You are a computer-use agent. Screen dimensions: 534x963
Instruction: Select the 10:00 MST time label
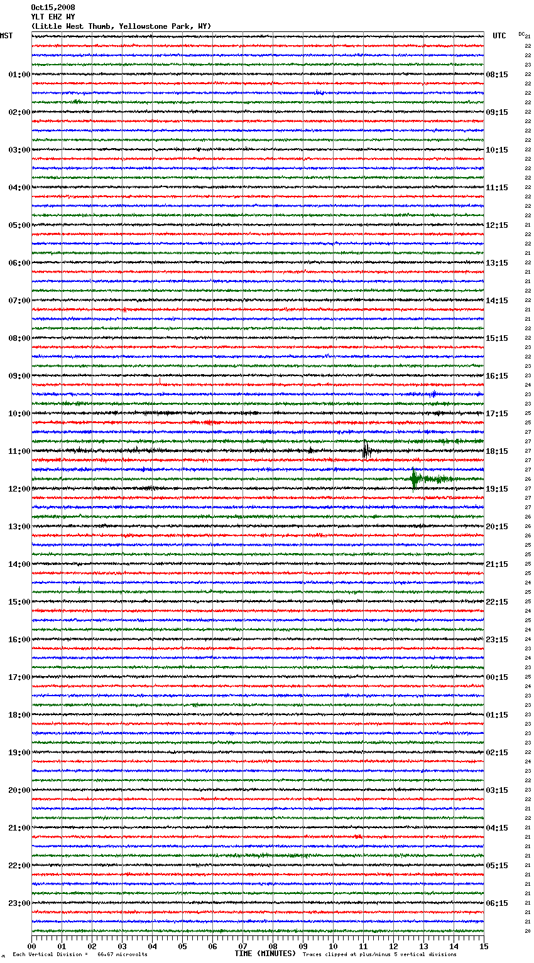(x=19, y=414)
